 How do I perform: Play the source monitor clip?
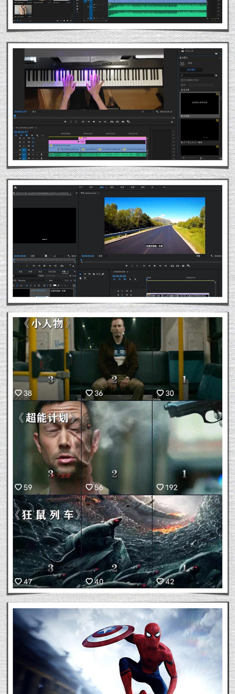pos(45,266)
